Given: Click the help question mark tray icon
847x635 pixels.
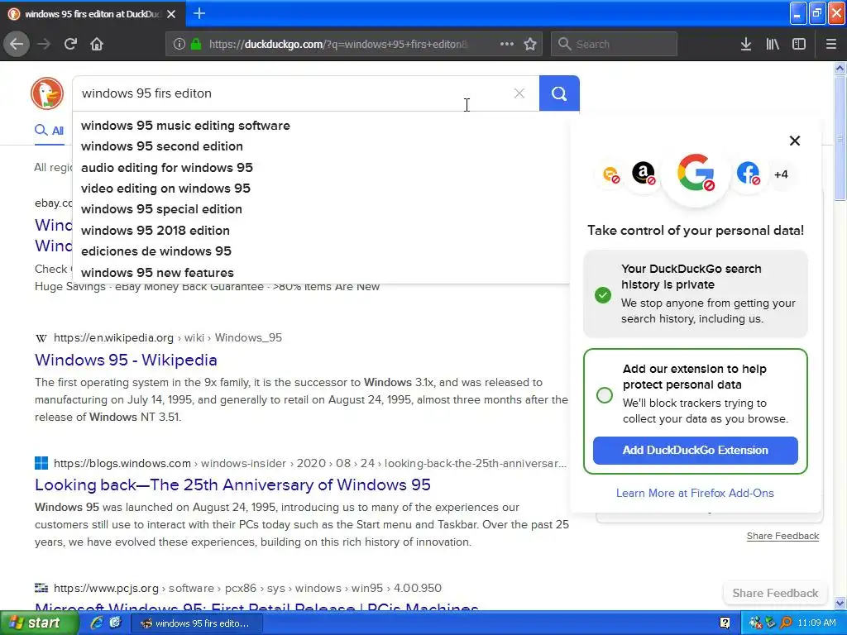Looking at the screenshot, I should coord(725,623).
